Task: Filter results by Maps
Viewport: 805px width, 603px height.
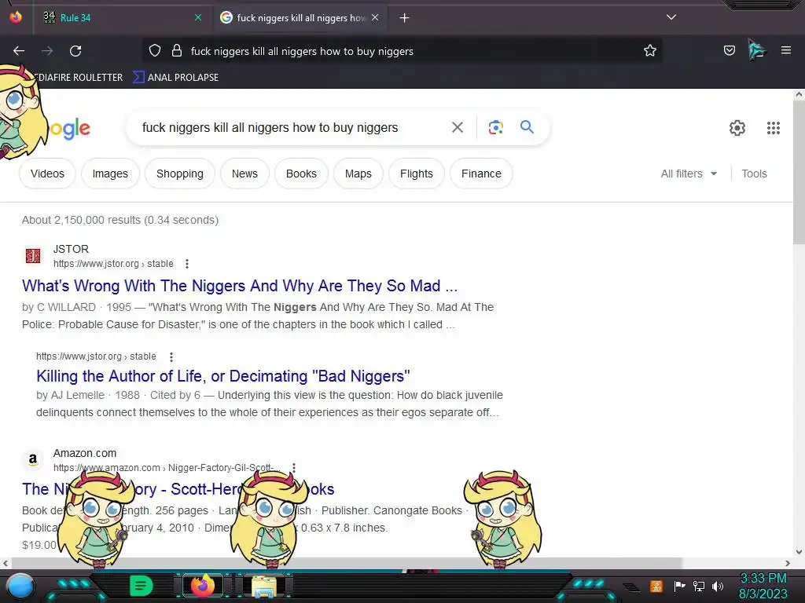Action: (x=358, y=174)
